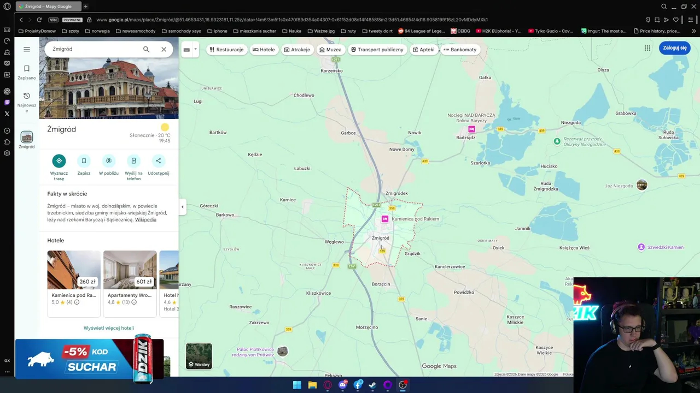The height and width of the screenshot is (393, 700).
Task: Open Discord from the taskbar
Action: click(x=343, y=385)
